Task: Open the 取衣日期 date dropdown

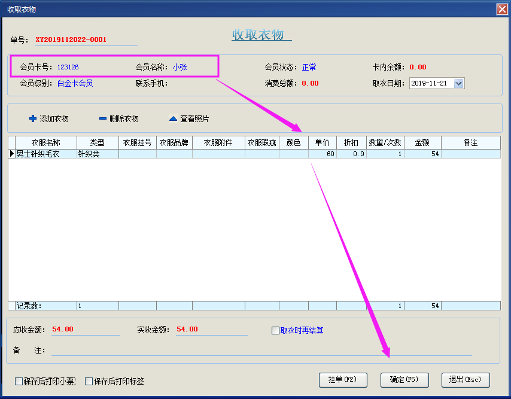Action: (x=459, y=84)
